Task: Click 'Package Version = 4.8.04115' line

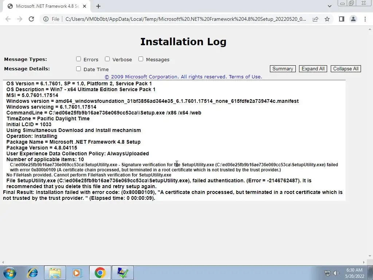Action: (x=42, y=148)
